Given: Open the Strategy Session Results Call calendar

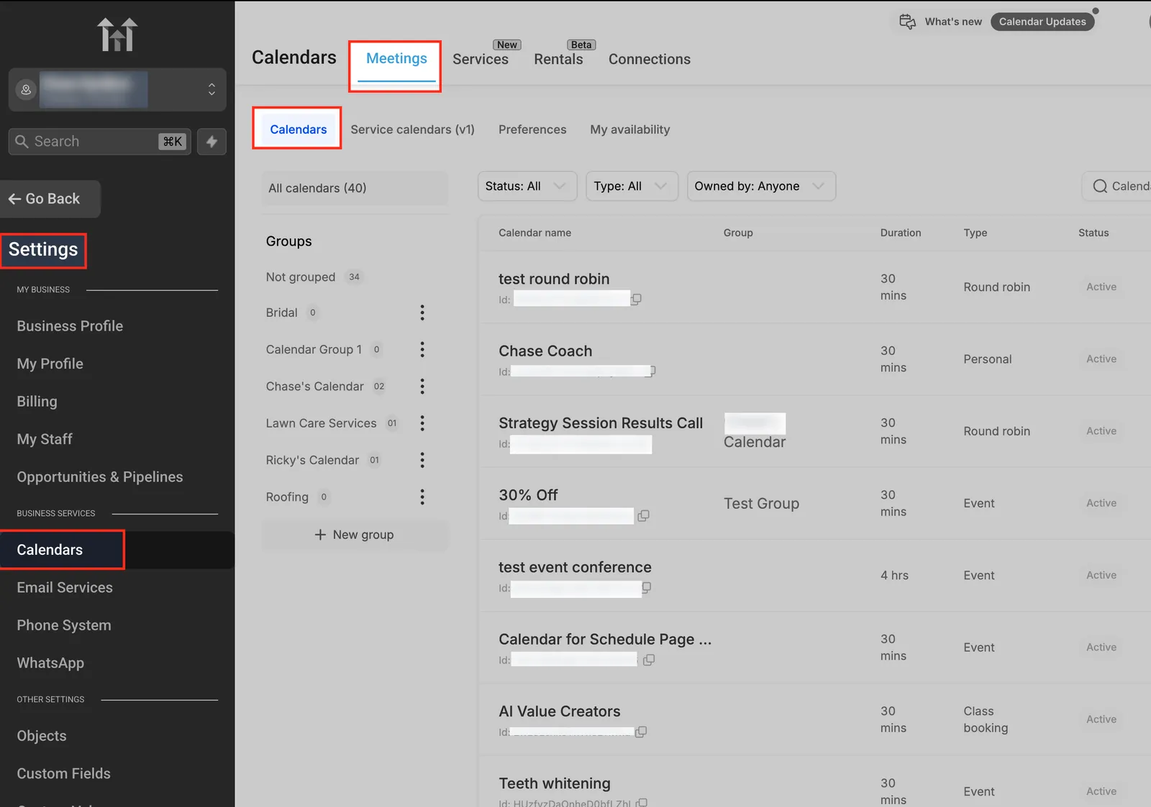Looking at the screenshot, I should (x=601, y=423).
